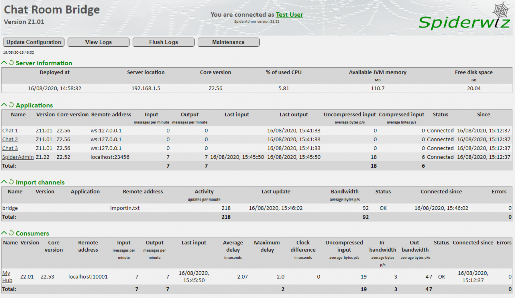
Task: Click the Connected status in Chat 1 row
Action: pyautogui.click(x=440, y=130)
